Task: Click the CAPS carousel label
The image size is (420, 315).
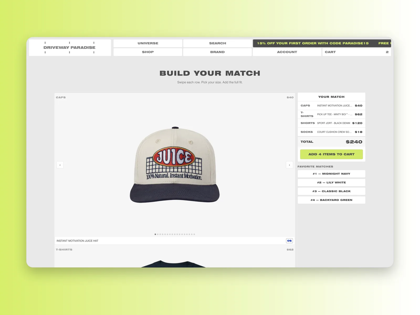Action: click(61, 97)
